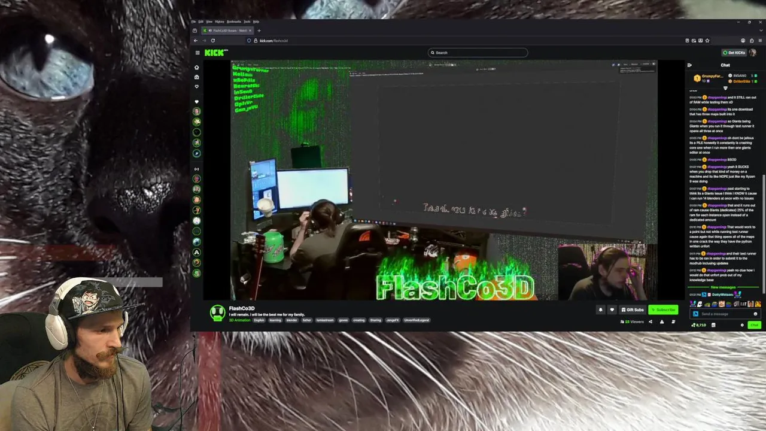This screenshot has height=431, width=766.
Task: Click report flag icon below stream
Action: 662,321
